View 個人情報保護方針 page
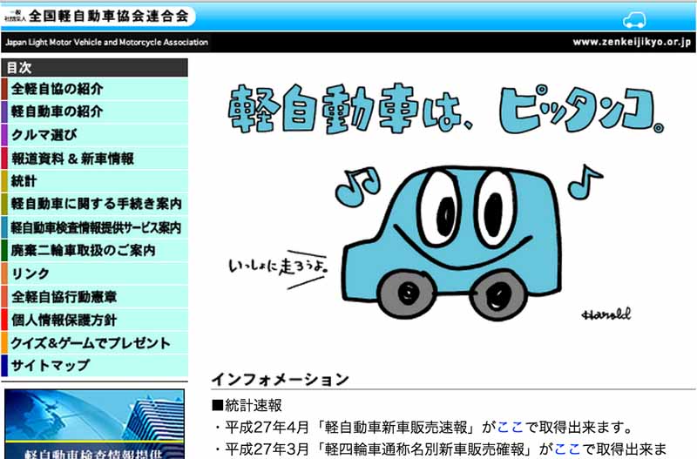Viewport: 697px width, 459px height. 95,320
